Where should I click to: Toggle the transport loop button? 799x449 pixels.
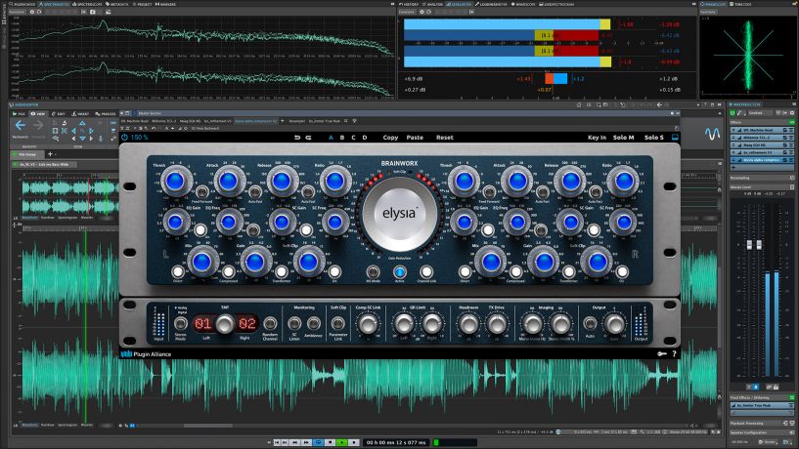click(319, 442)
